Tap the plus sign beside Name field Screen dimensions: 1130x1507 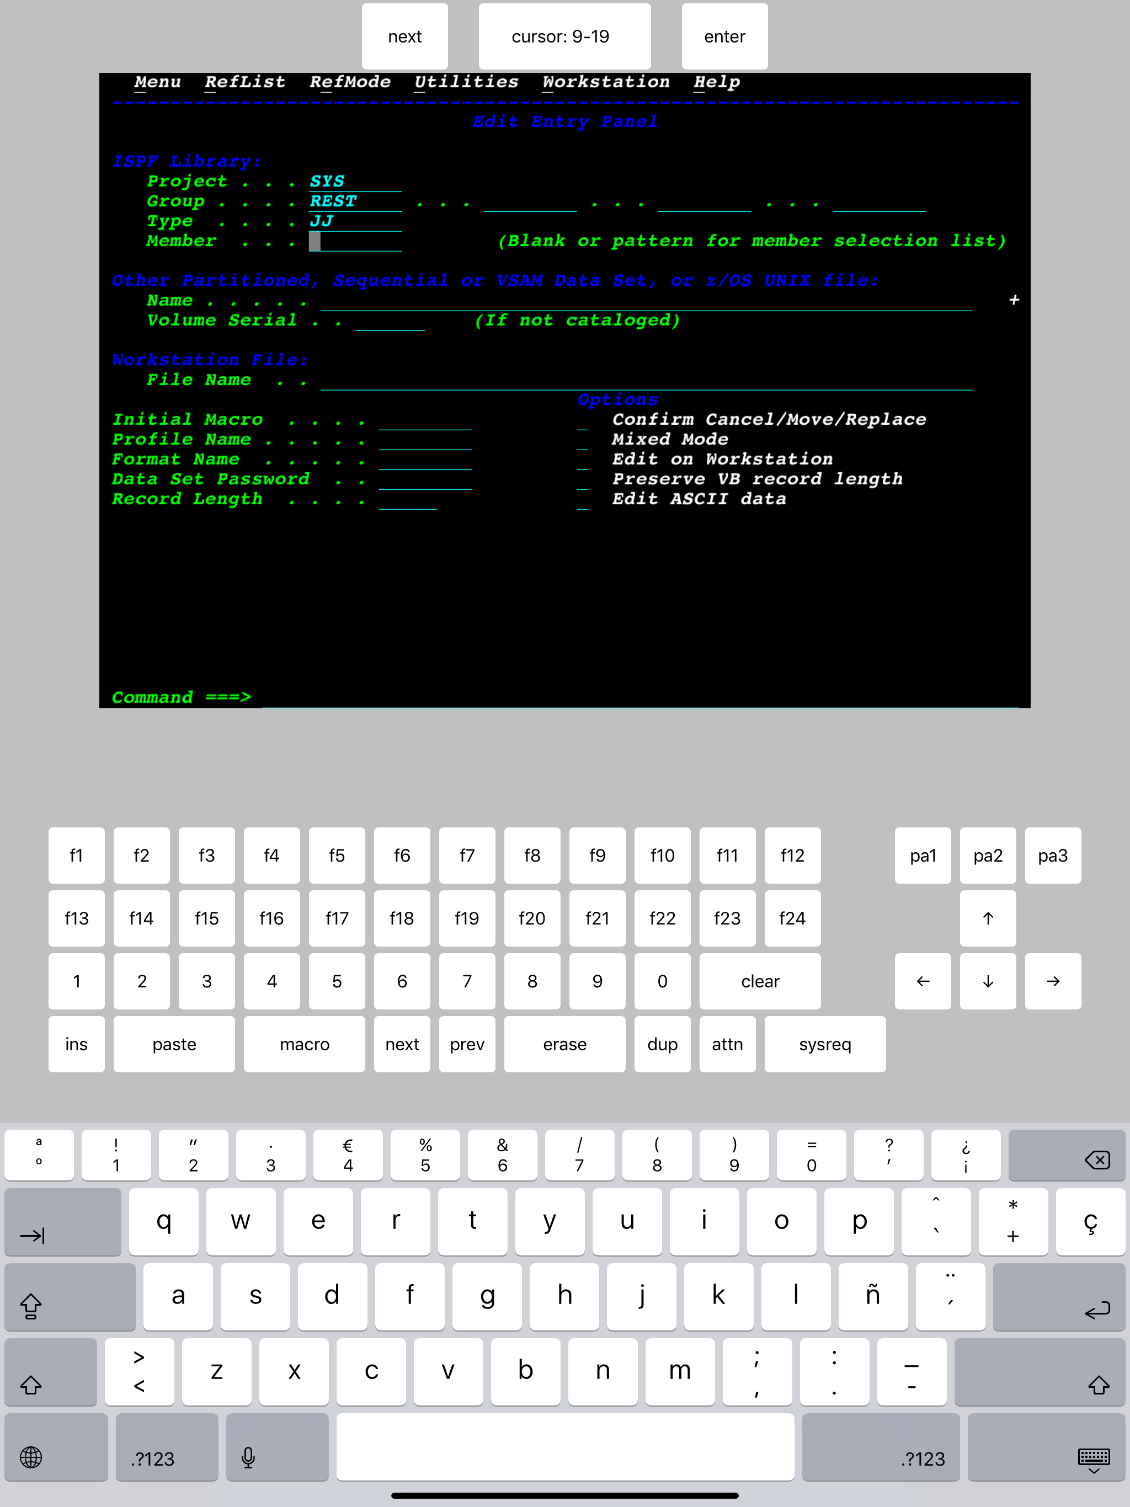[x=1014, y=301]
